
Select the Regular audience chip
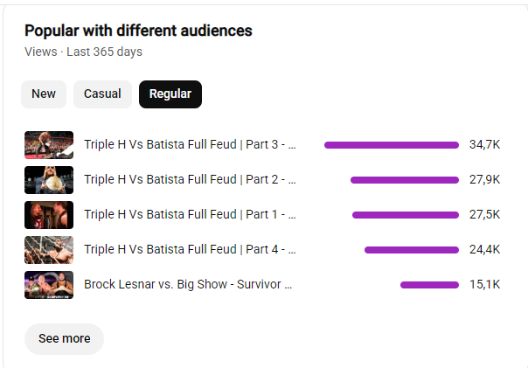[170, 94]
